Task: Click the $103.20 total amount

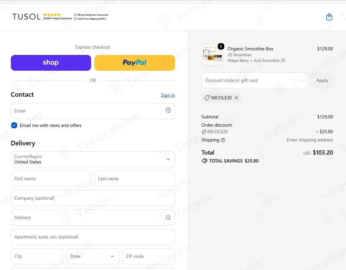Action: (323, 152)
